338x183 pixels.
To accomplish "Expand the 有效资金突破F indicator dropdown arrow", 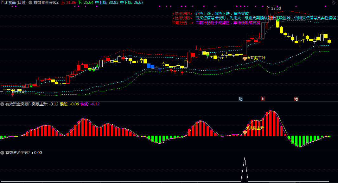I will (x=3, y=104).
